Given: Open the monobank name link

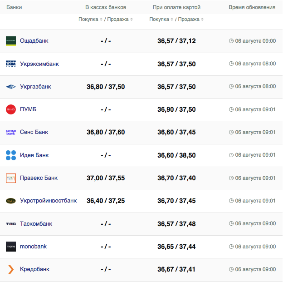Looking at the screenshot, I should coord(33,247).
